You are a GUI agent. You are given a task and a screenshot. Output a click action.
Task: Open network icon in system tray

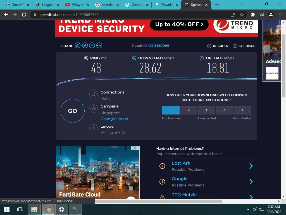pos(262,209)
